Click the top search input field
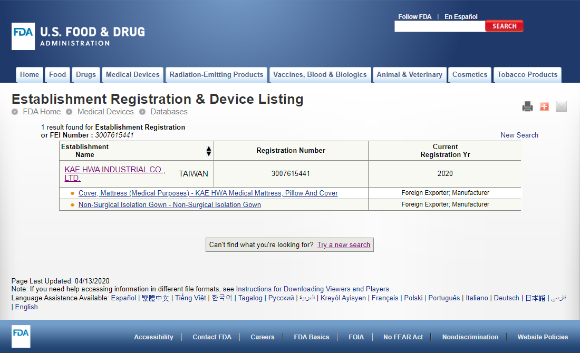This screenshot has height=353, width=580. click(440, 26)
